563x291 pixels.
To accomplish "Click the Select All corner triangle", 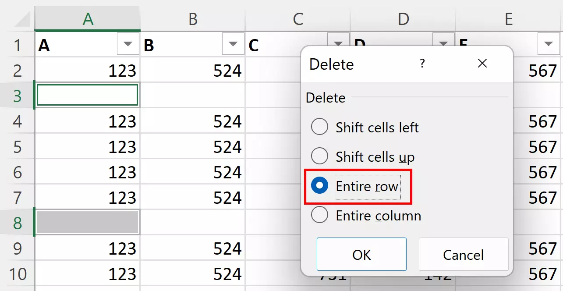I will coord(22,19).
